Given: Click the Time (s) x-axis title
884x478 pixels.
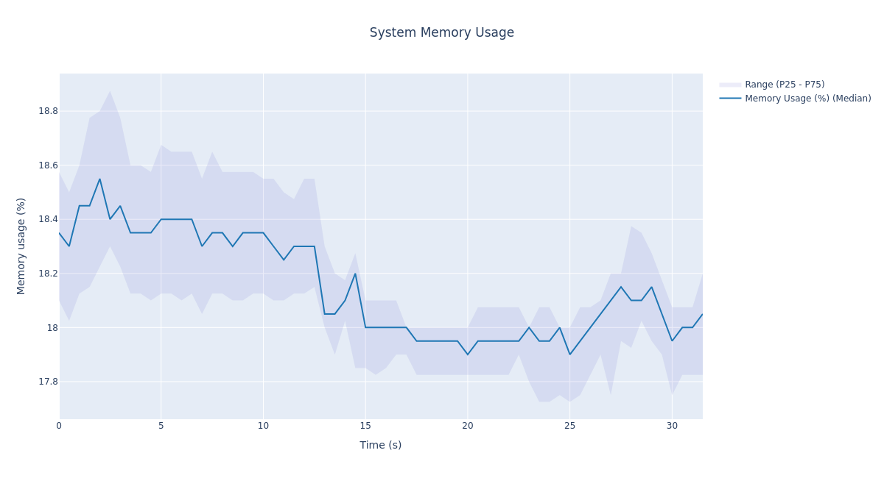Looking at the screenshot, I should point(380,445).
